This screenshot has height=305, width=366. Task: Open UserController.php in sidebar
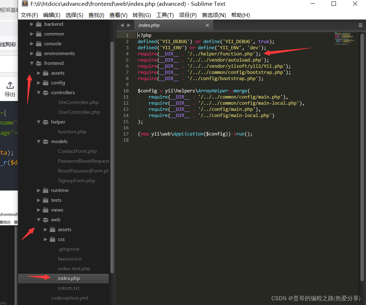click(x=79, y=112)
